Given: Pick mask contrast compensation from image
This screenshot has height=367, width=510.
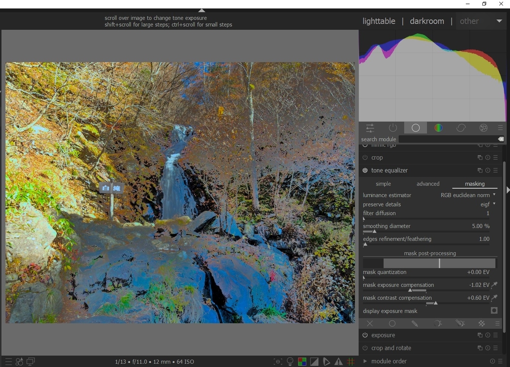Looking at the screenshot, I should pos(494,298).
